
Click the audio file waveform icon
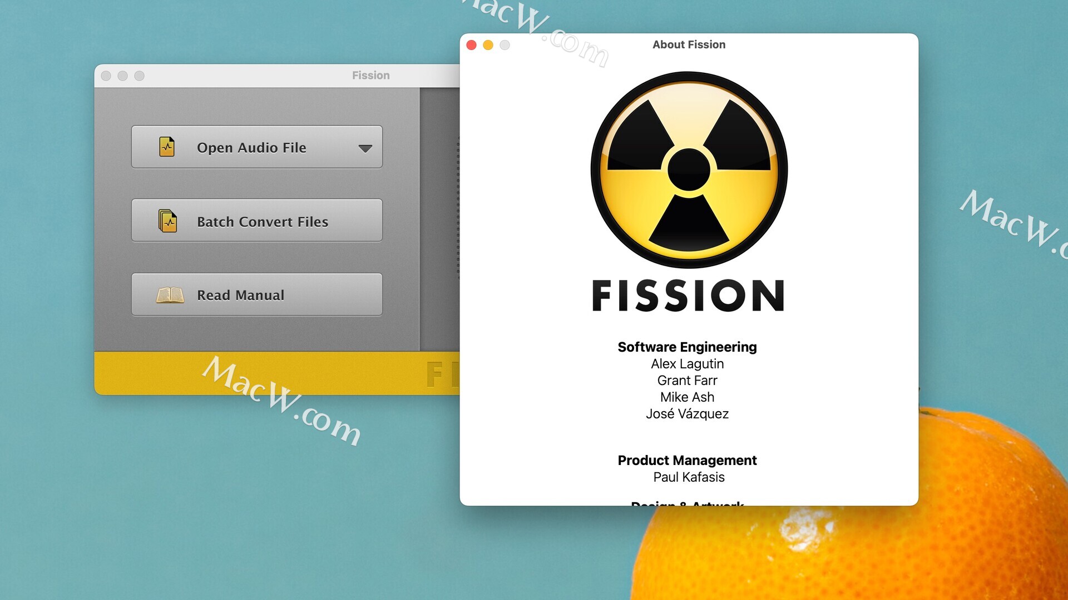point(167,147)
